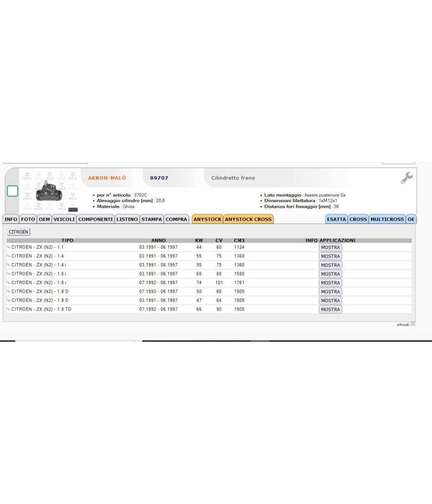Click 'Dimensioni filettatura: 1xM12x1' detail

point(300,201)
